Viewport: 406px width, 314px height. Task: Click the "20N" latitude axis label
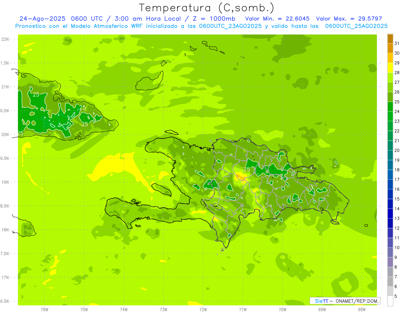(x=5, y=134)
